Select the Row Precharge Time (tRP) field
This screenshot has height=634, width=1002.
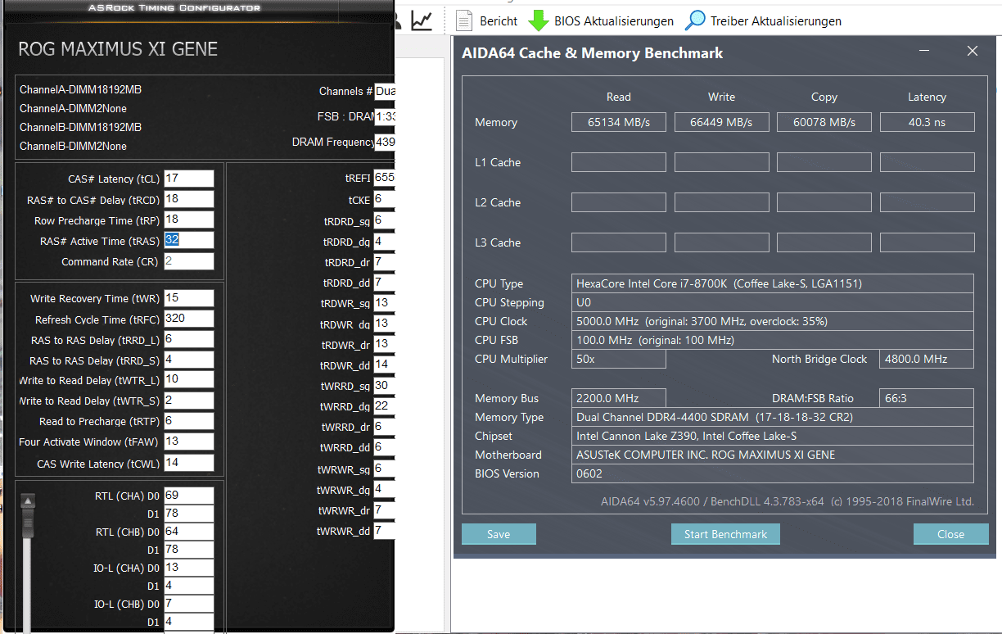click(189, 220)
